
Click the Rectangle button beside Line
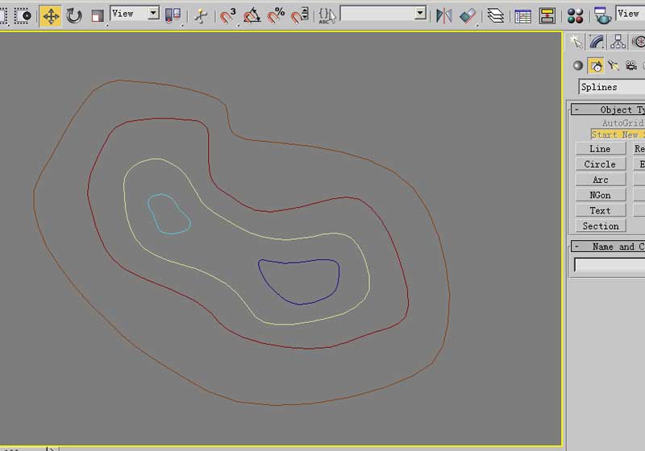click(639, 149)
